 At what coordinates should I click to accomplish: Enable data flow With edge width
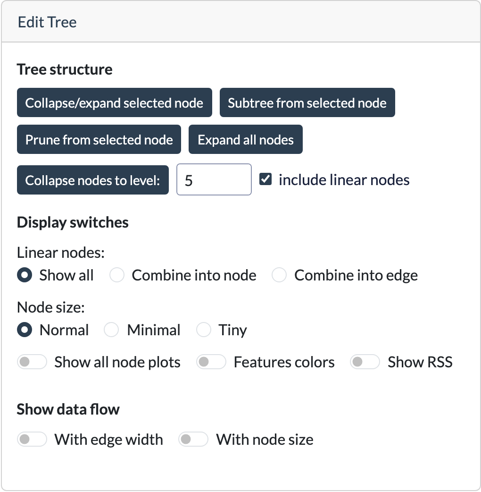click(32, 439)
